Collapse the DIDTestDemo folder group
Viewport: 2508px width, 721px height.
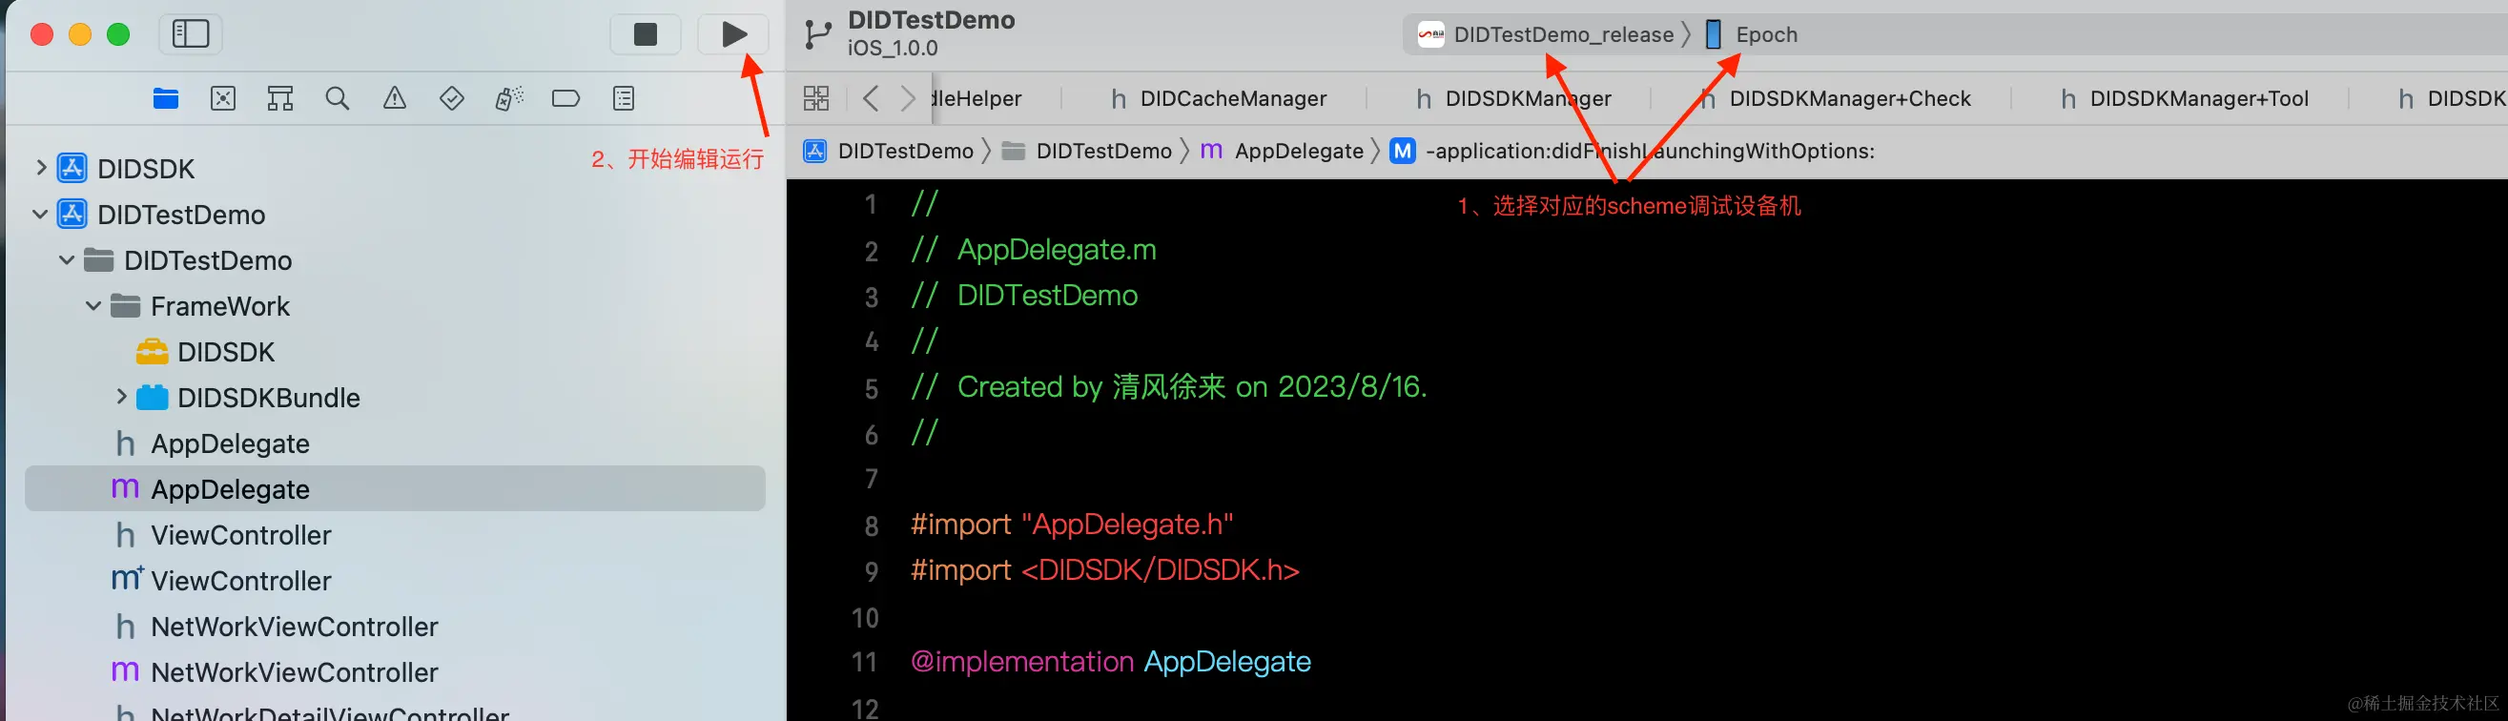66,260
